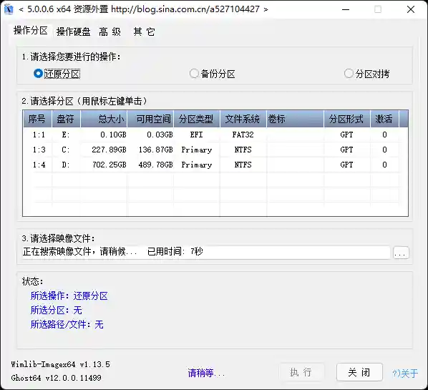
Task: Minimize the window
Action: [346, 9]
